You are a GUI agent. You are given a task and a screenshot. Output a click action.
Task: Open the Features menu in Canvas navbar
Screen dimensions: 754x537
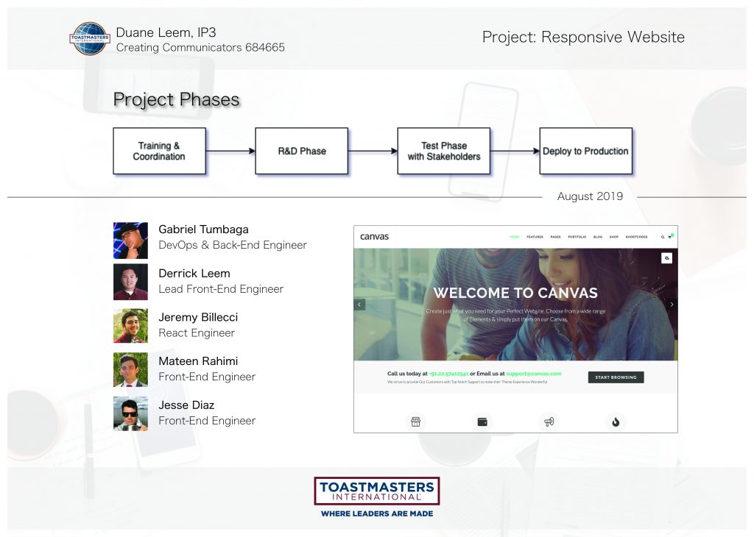coord(535,237)
